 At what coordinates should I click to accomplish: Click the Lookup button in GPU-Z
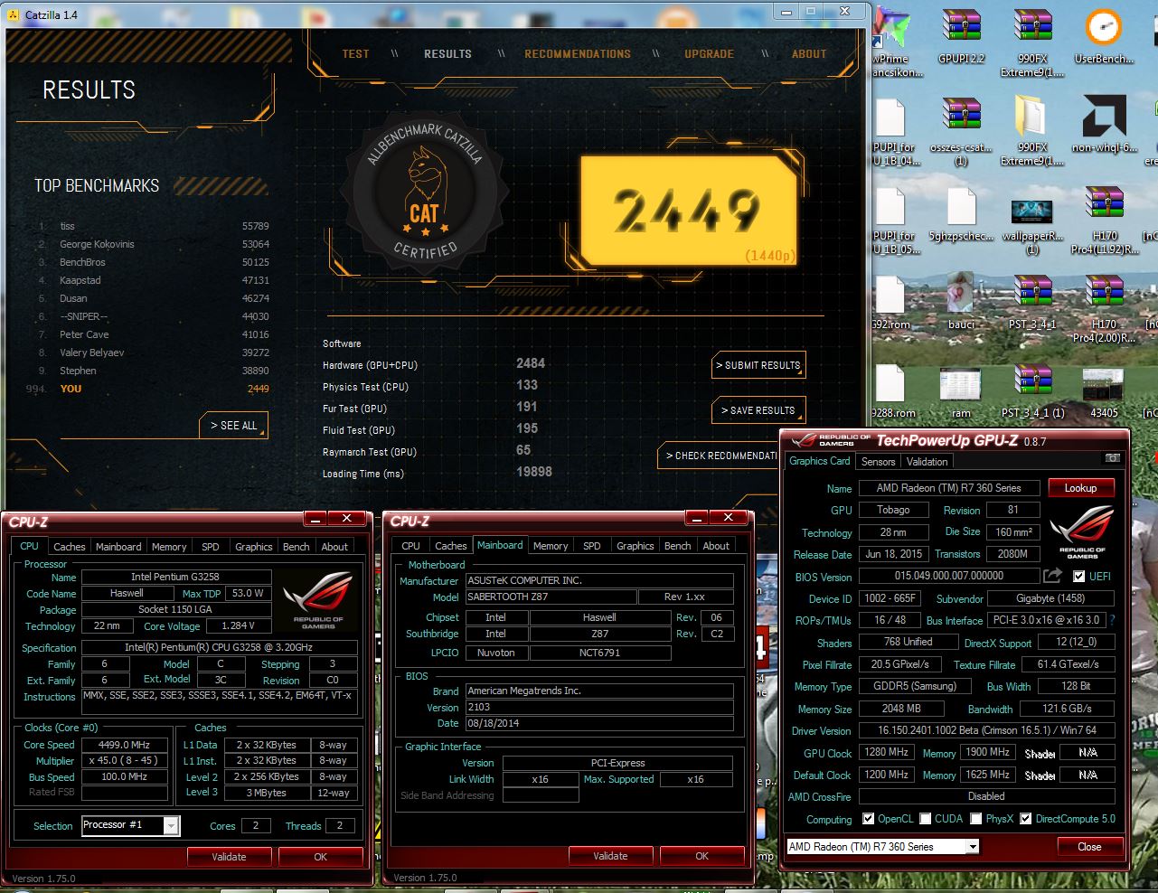pos(1080,488)
